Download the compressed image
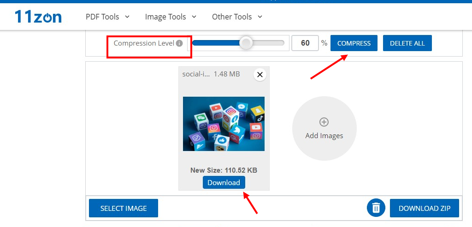This screenshot has width=472, height=227. tap(224, 182)
